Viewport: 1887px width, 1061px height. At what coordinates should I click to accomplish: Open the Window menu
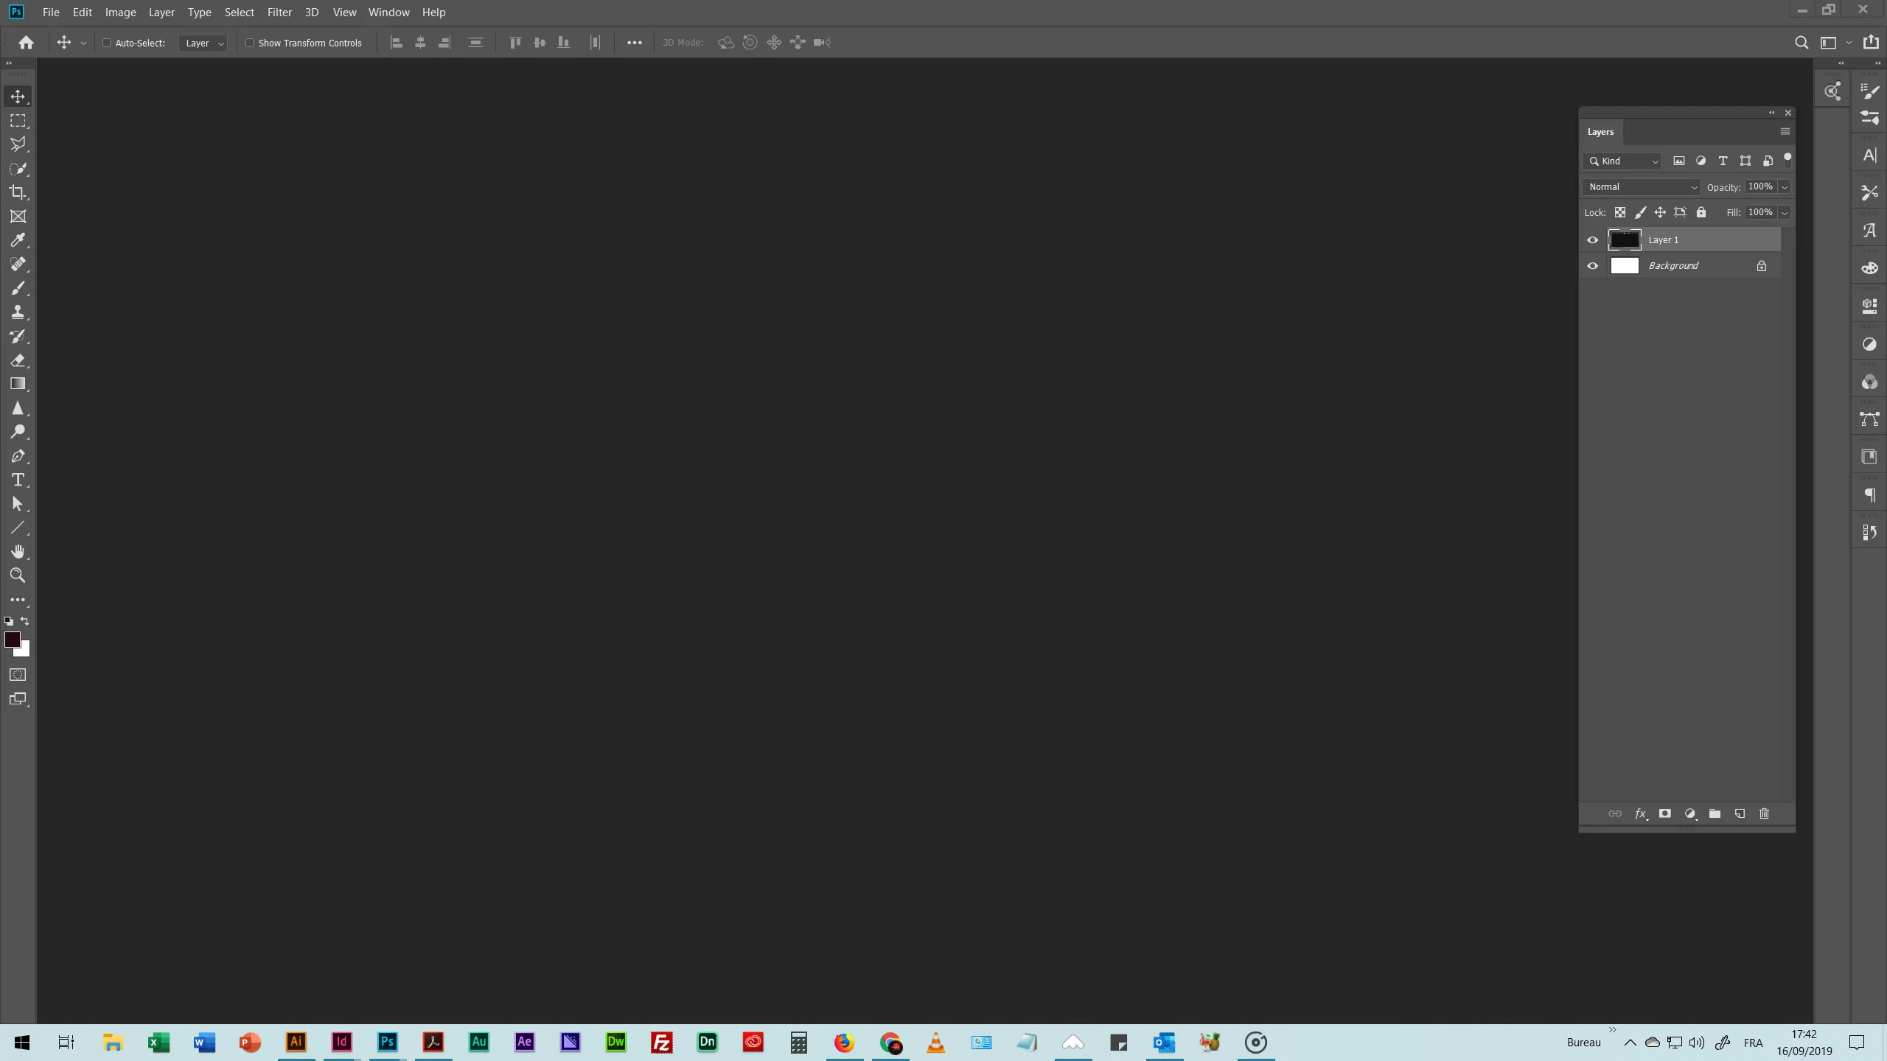(x=388, y=13)
